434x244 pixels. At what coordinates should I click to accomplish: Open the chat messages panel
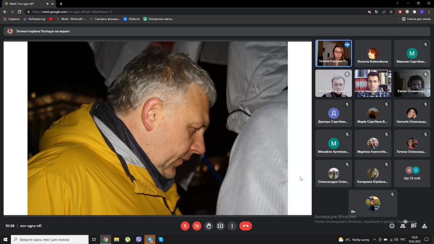tap(414, 226)
